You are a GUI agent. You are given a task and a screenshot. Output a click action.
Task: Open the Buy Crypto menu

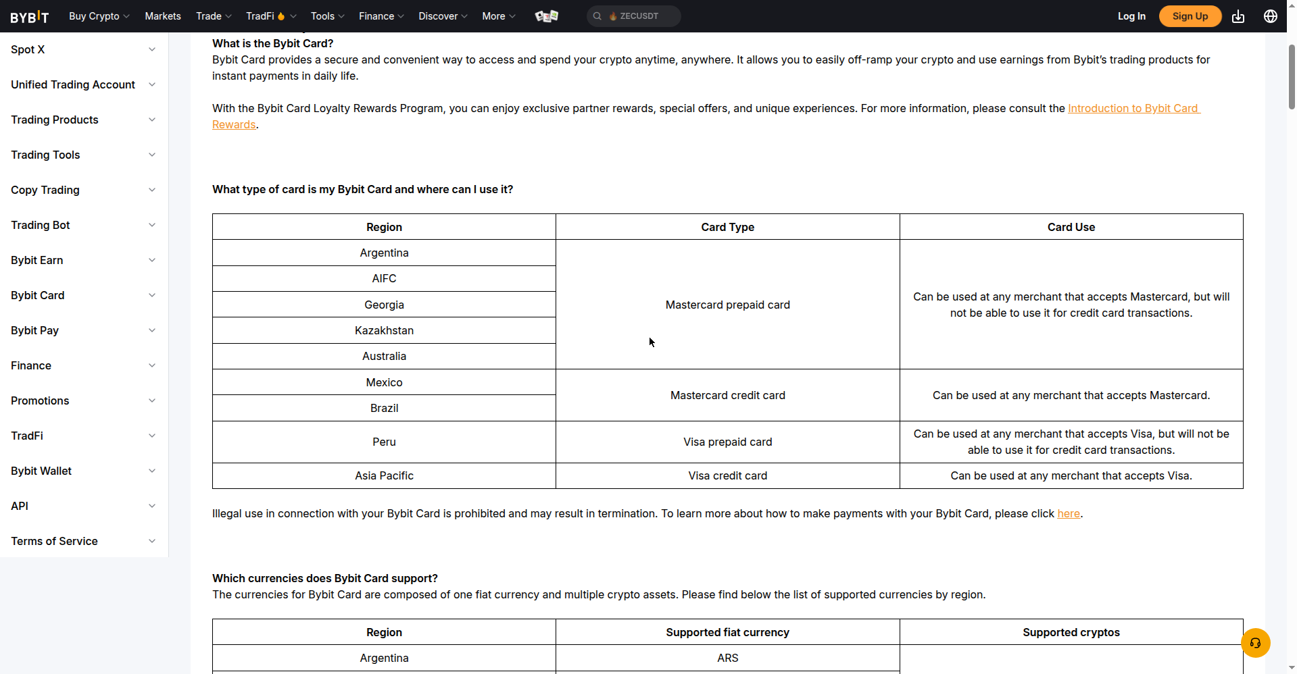coord(99,16)
